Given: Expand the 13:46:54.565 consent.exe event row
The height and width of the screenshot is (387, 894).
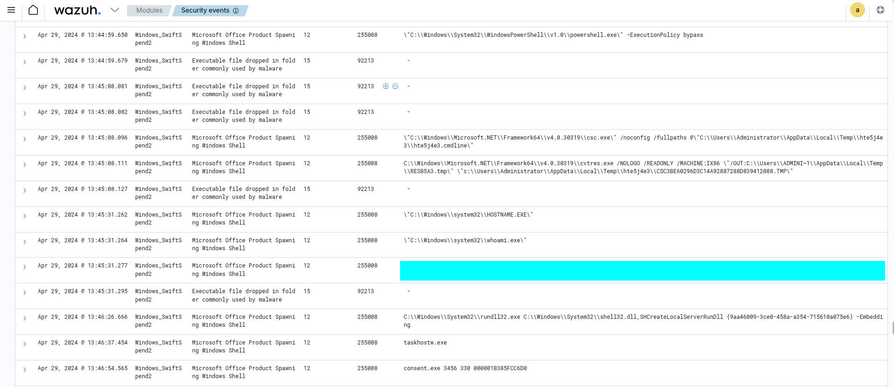Looking at the screenshot, I should click(25, 369).
